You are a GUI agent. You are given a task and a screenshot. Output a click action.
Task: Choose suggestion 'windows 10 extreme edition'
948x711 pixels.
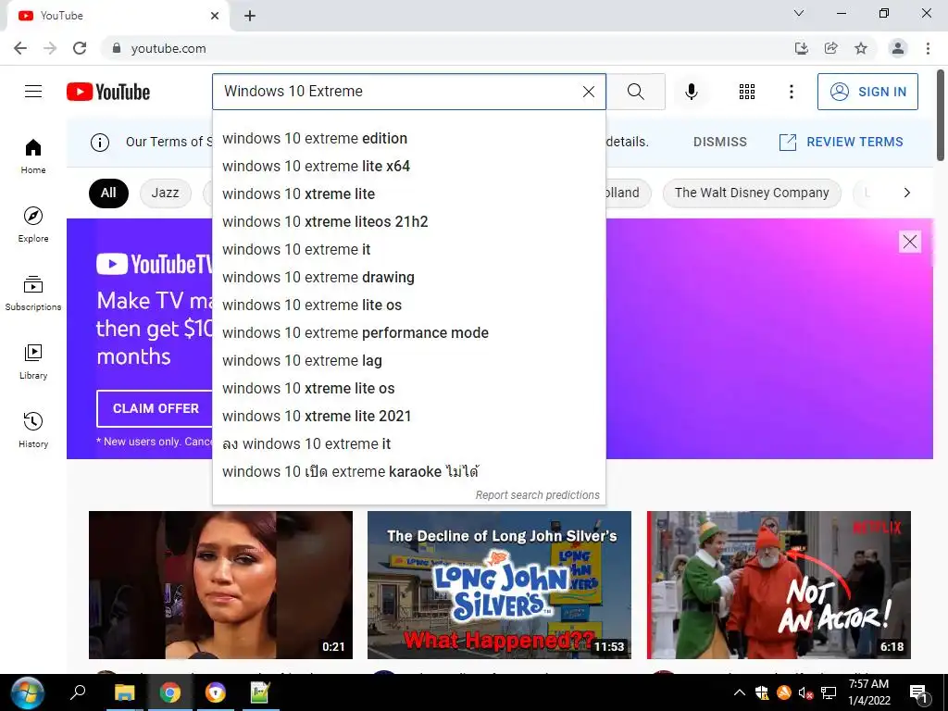point(408,139)
